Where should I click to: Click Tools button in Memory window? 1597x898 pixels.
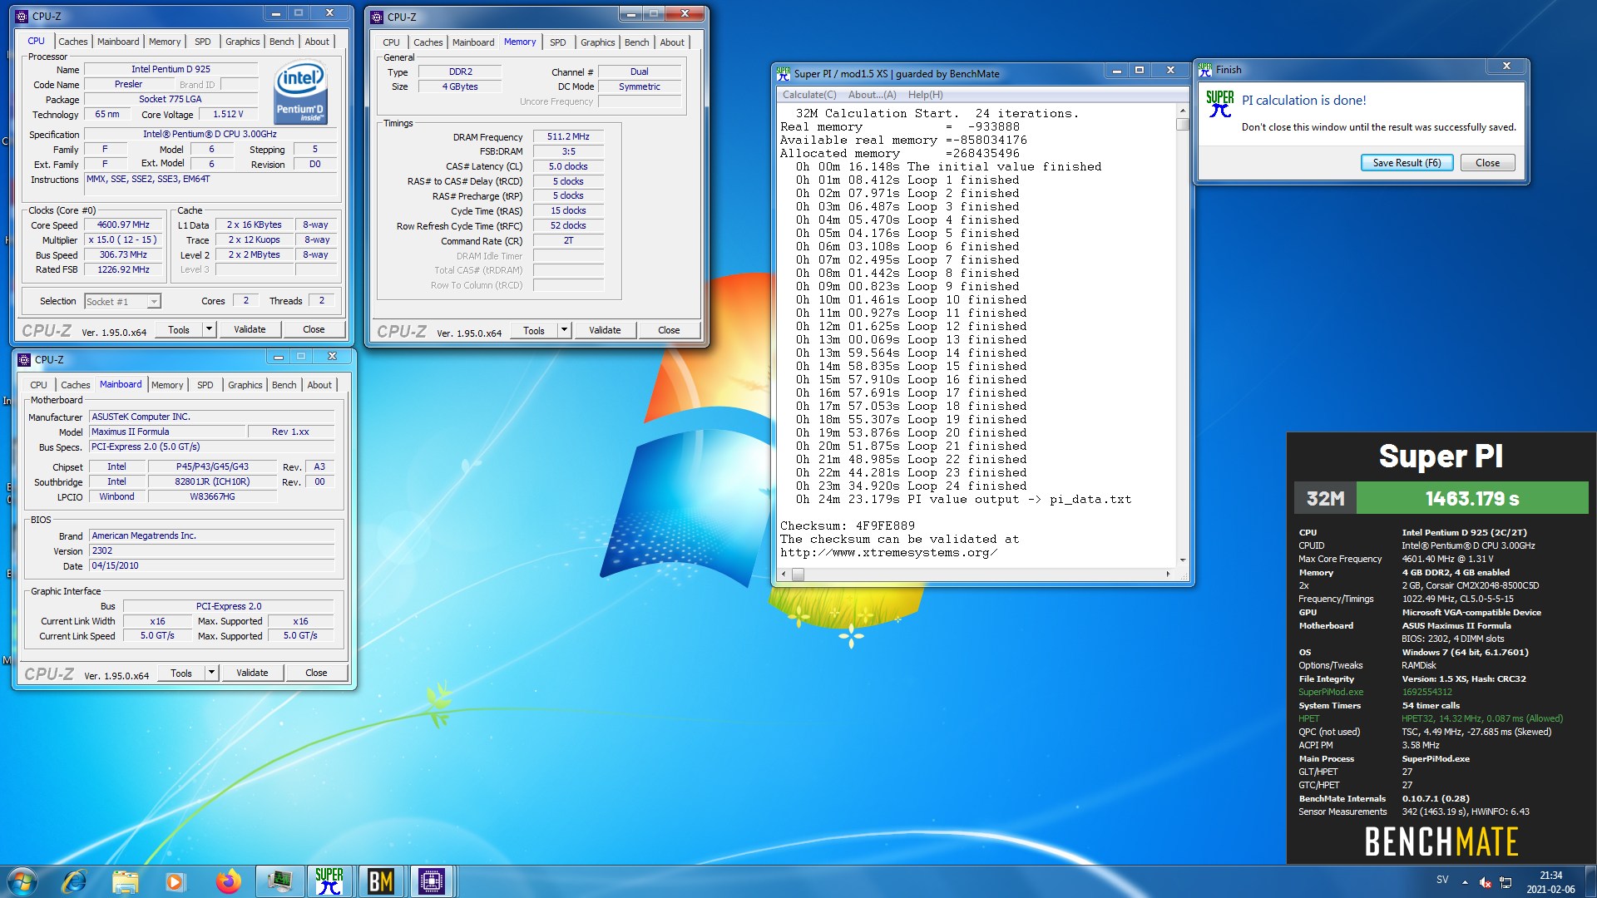coord(534,330)
